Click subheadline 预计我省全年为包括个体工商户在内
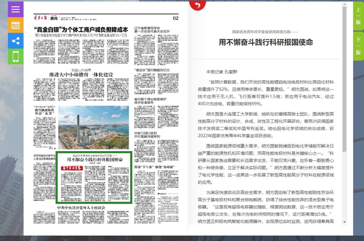The height and width of the screenshot is (241, 364). (x=80, y=36)
